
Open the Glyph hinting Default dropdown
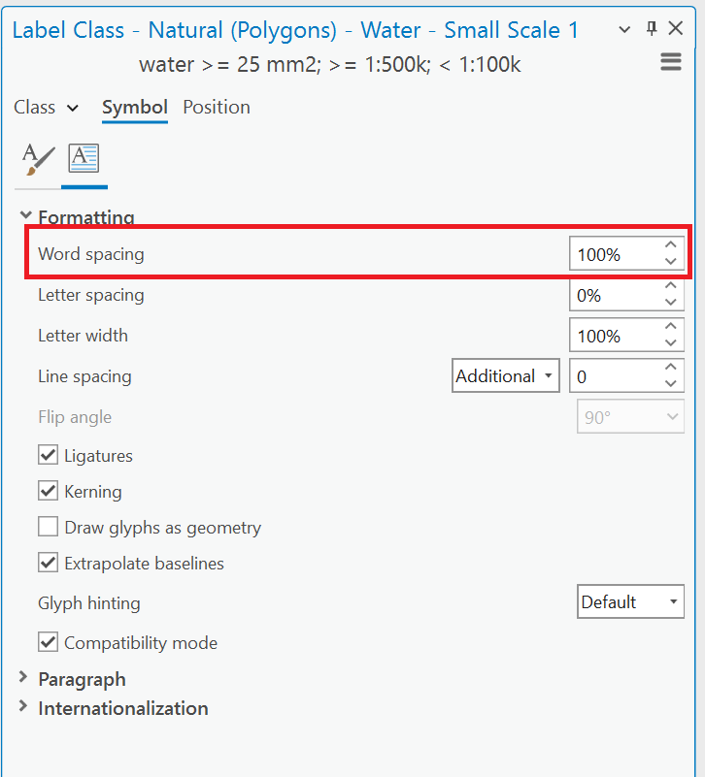(x=630, y=601)
